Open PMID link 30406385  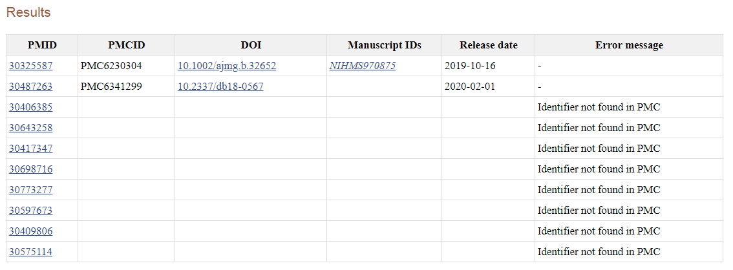coord(31,107)
